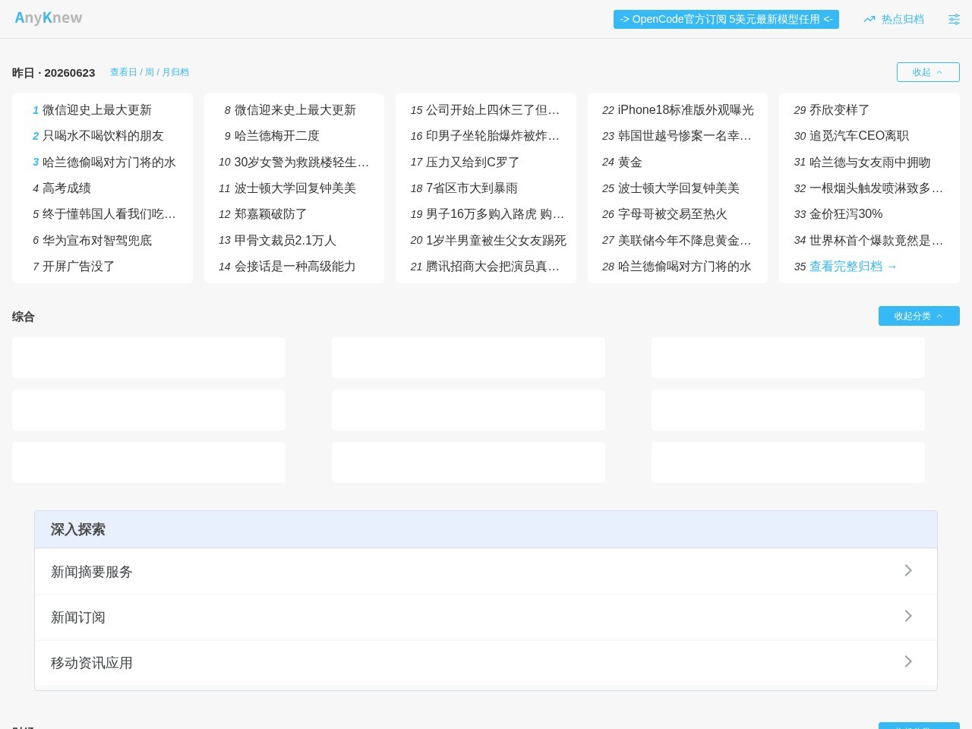The width and height of the screenshot is (972, 729).
Task: Open headline 25 波士顿大学回复钟美美
Action: [x=679, y=188]
